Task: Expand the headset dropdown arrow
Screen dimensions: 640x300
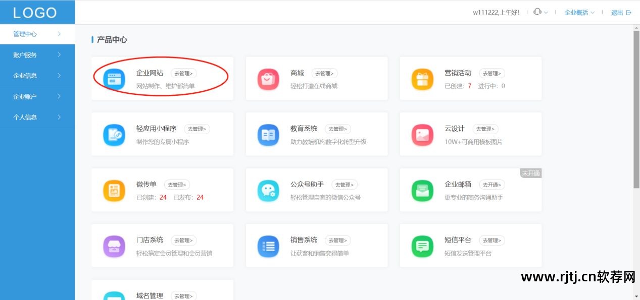Action: (546, 13)
